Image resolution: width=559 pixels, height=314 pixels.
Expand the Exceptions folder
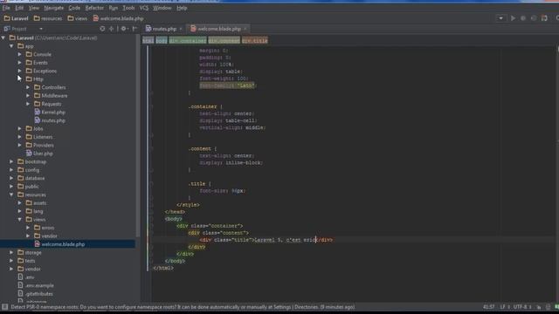tap(19, 71)
